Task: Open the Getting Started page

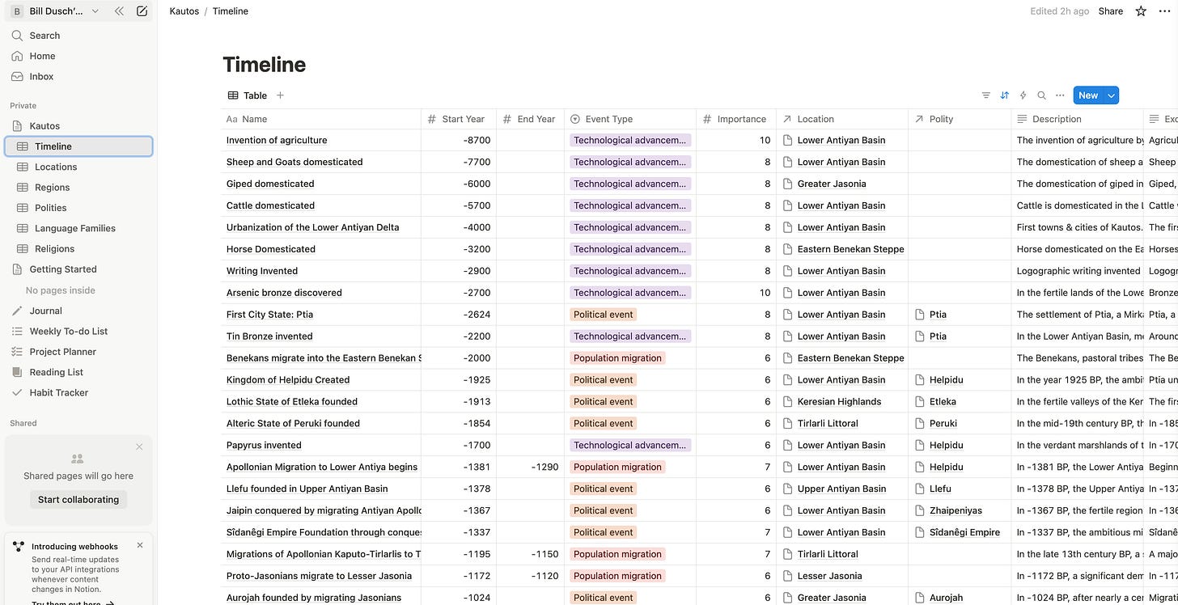Action: (78, 269)
